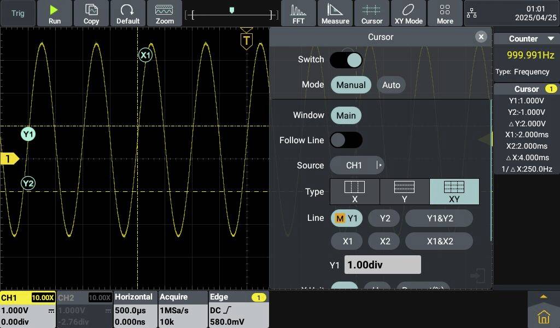
Task: Switch cursor Type to X
Action: pyautogui.click(x=354, y=191)
